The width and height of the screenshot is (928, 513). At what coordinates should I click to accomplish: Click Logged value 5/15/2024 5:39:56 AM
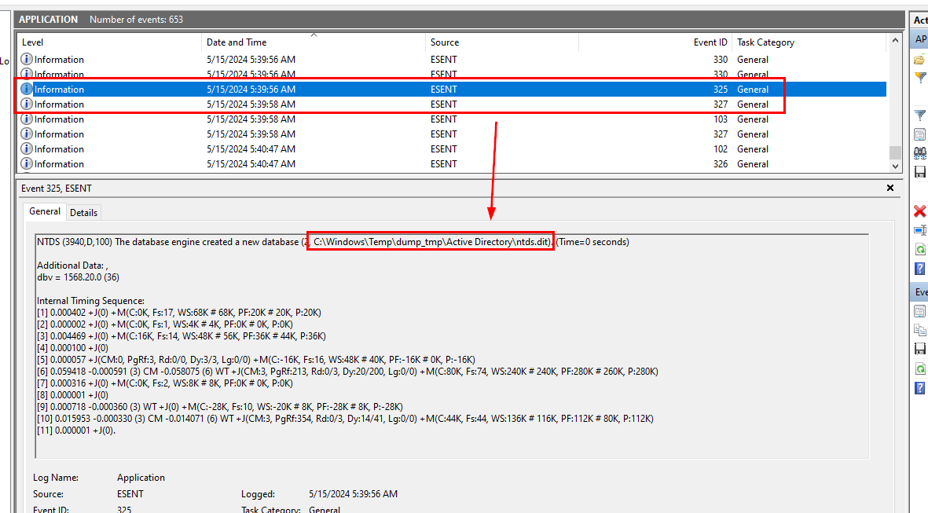[x=354, y=493]
